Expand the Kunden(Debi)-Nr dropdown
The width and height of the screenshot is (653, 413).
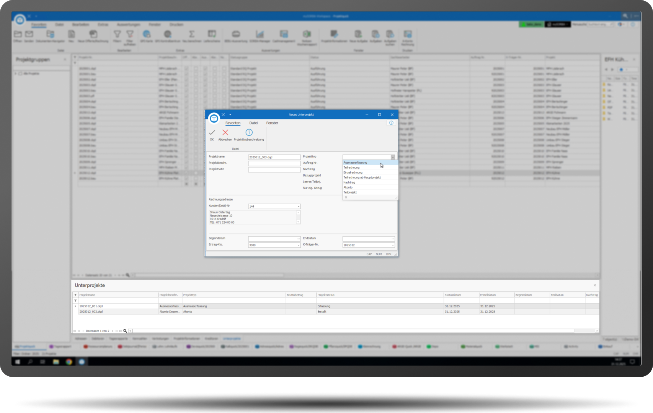299,206
